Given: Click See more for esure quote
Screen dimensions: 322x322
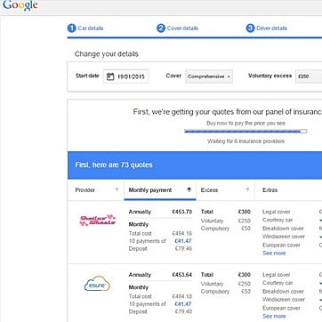Looking at the screenshot, I should click(x=274, y=317).
